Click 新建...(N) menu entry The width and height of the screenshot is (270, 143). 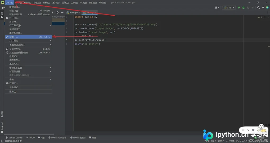pos(28,11)
